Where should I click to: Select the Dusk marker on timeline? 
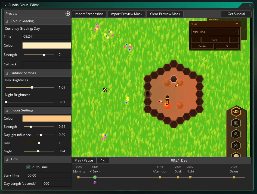pos(178,177)
